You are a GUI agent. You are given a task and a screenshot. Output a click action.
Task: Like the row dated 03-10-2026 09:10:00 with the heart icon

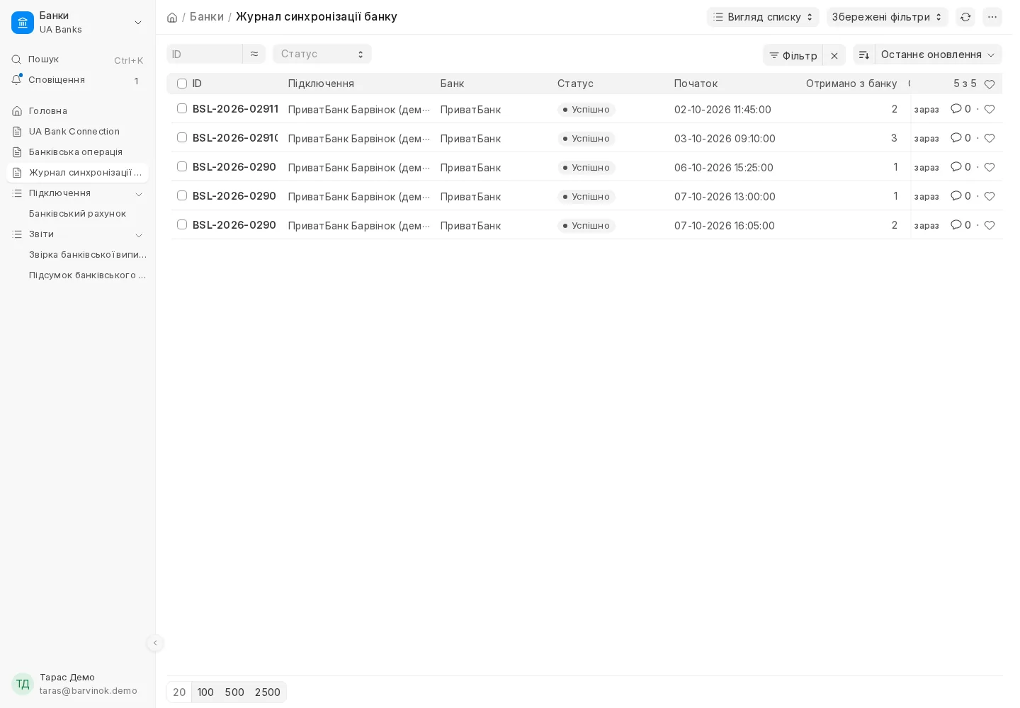(x=990, y=138)
